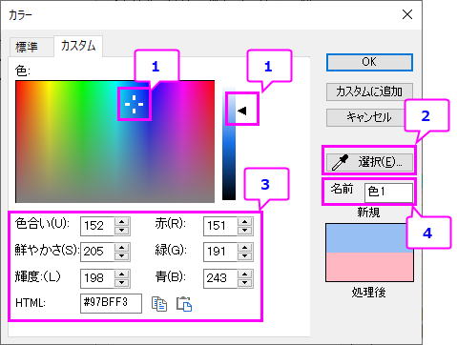
Task: Click the HTML: label
Action: 31,303
